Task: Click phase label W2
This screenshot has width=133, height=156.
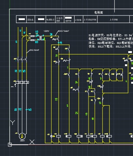Action: (x=30, y=110)
